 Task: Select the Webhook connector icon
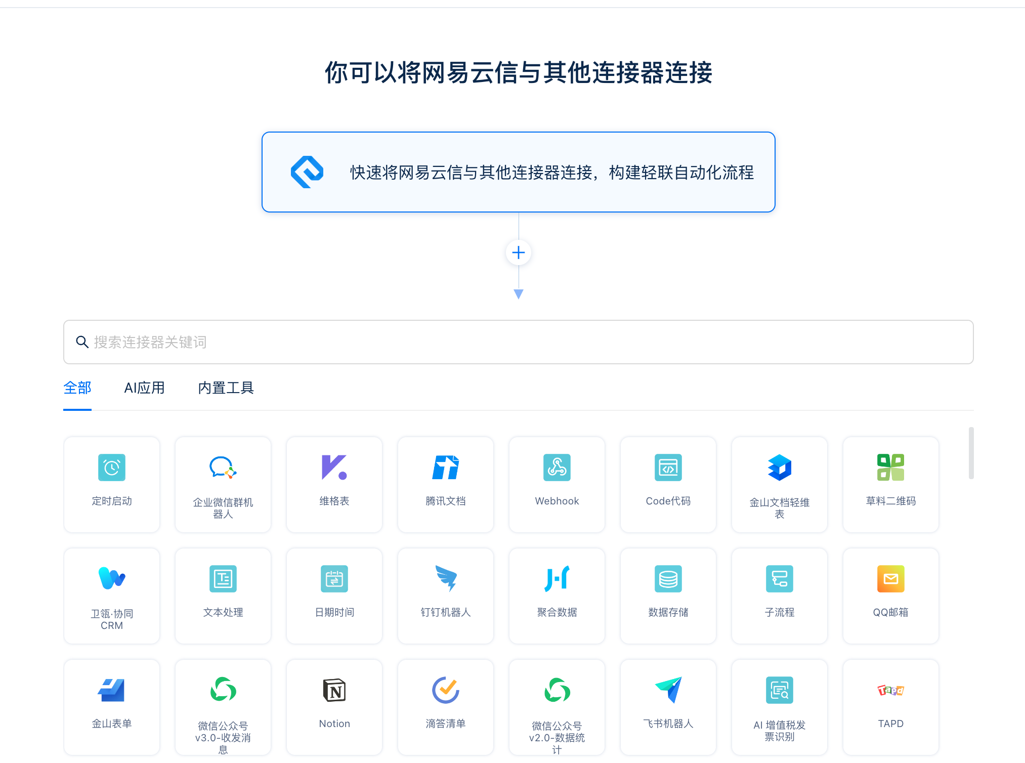tap(557, 468)
